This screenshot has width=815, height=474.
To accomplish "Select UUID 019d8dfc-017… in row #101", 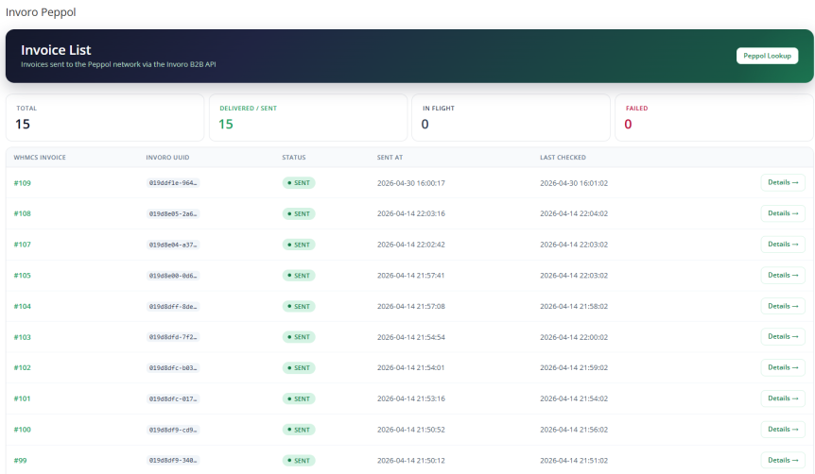I will tap(173, 398).
